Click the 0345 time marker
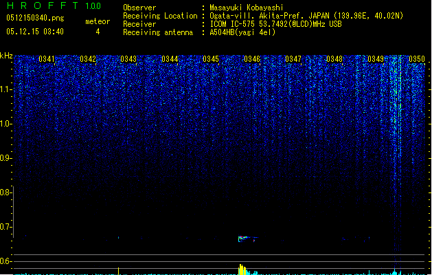432x275 pixels. click(211, 59)
